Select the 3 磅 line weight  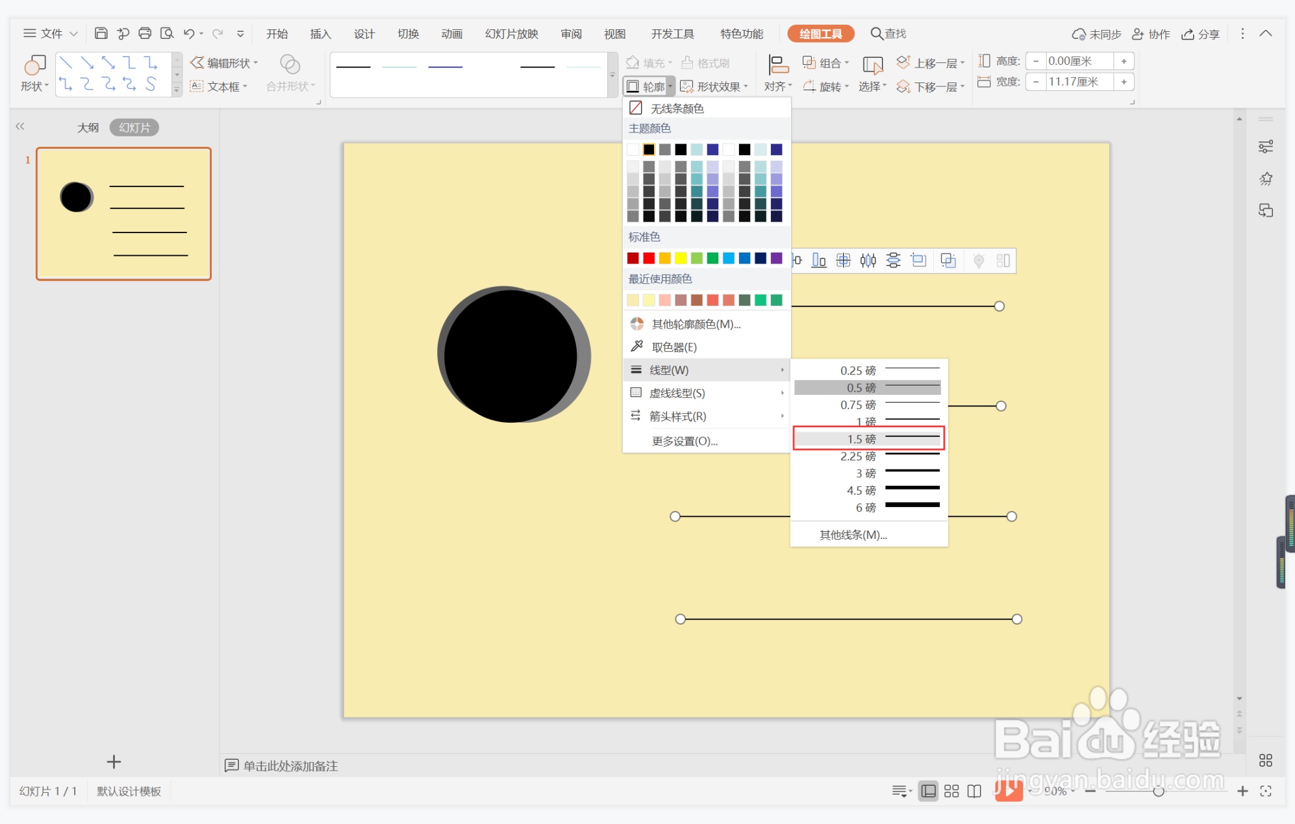point(868,473)
